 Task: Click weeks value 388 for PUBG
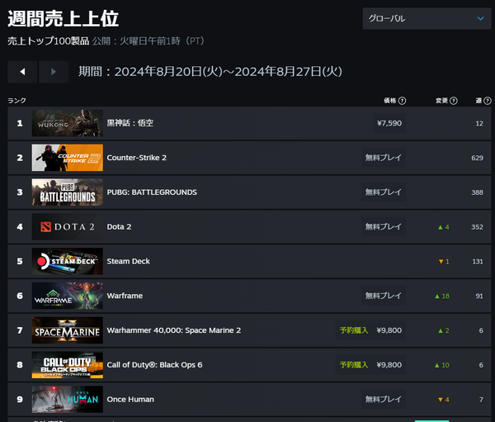(478, 192)
